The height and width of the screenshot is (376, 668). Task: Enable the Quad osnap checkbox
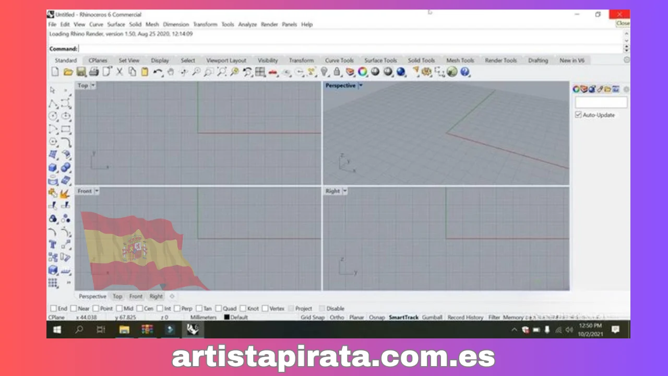click(219, 309)
